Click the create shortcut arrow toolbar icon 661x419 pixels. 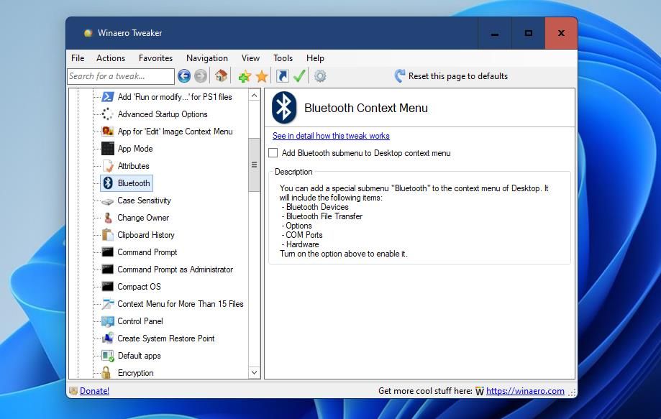click(x=283, y=76)
